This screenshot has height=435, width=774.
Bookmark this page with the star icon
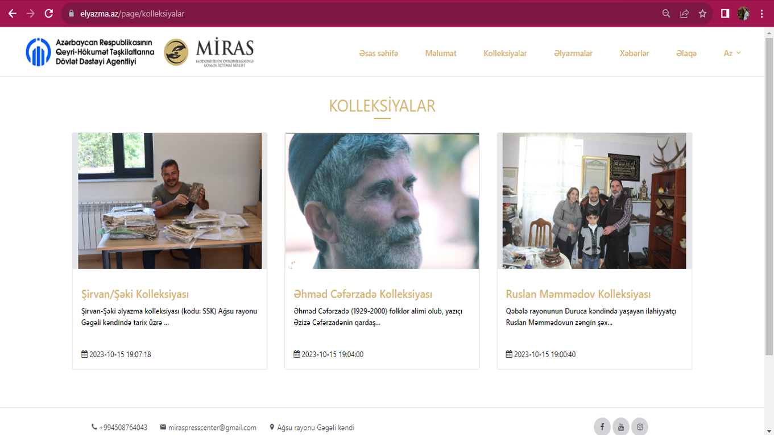pyautogui.click(x=703, y=14)
